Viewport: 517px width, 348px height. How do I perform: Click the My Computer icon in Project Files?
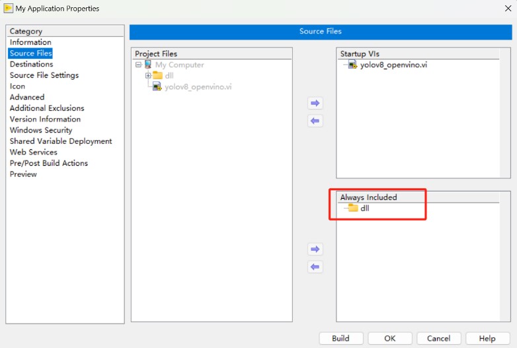coord(148,65)
